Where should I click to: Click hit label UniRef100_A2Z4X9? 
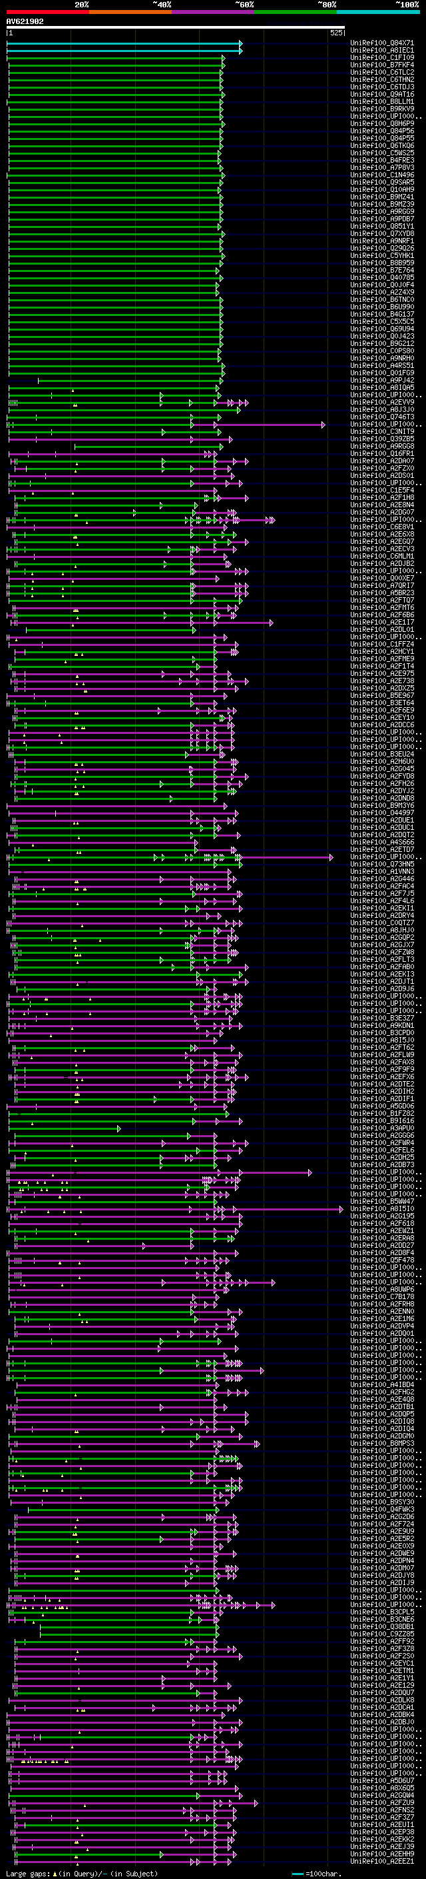[x=382, y=292]
